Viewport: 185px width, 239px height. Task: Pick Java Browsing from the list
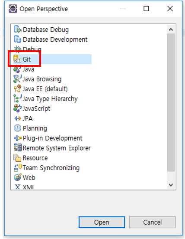(x=42, y=79)
